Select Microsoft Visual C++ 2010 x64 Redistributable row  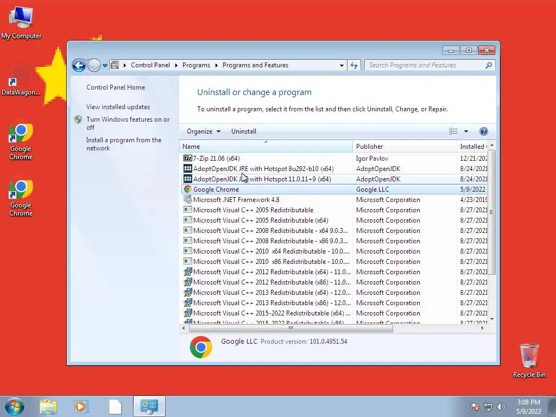point(334,251)
